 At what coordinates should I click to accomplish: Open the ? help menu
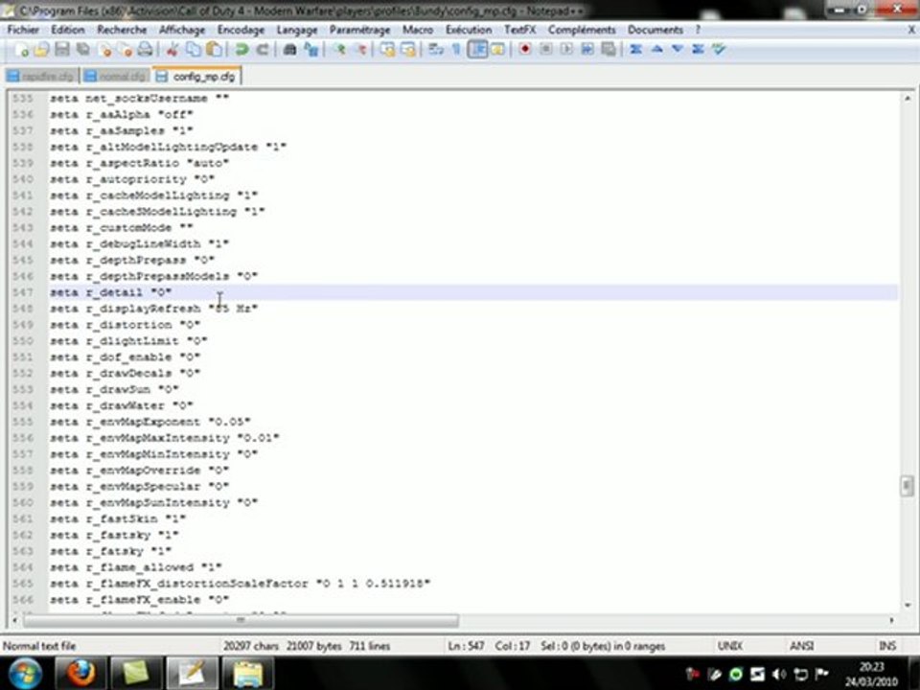coord(698,30)
